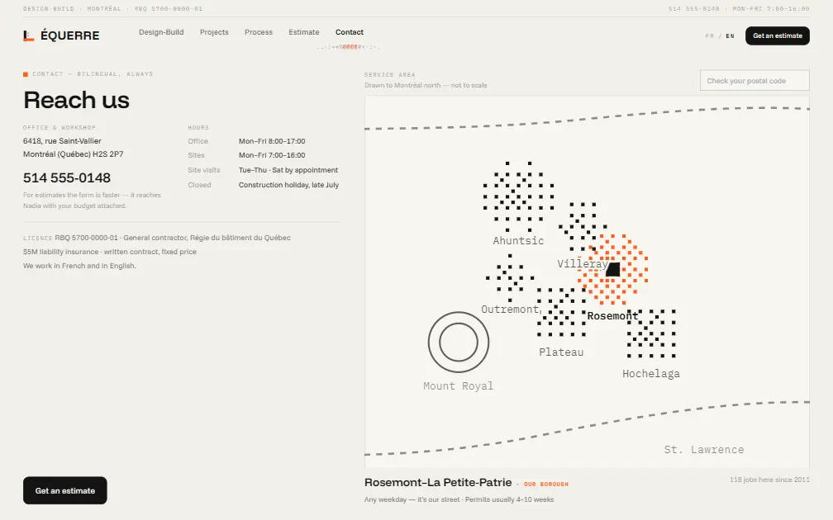The height and width of the screenshot is (520, 833).
Task: Click the 6418, rue Saint-Vallier address line
Action: 62,141
